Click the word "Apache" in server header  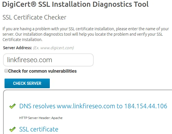tap(57, 118)
